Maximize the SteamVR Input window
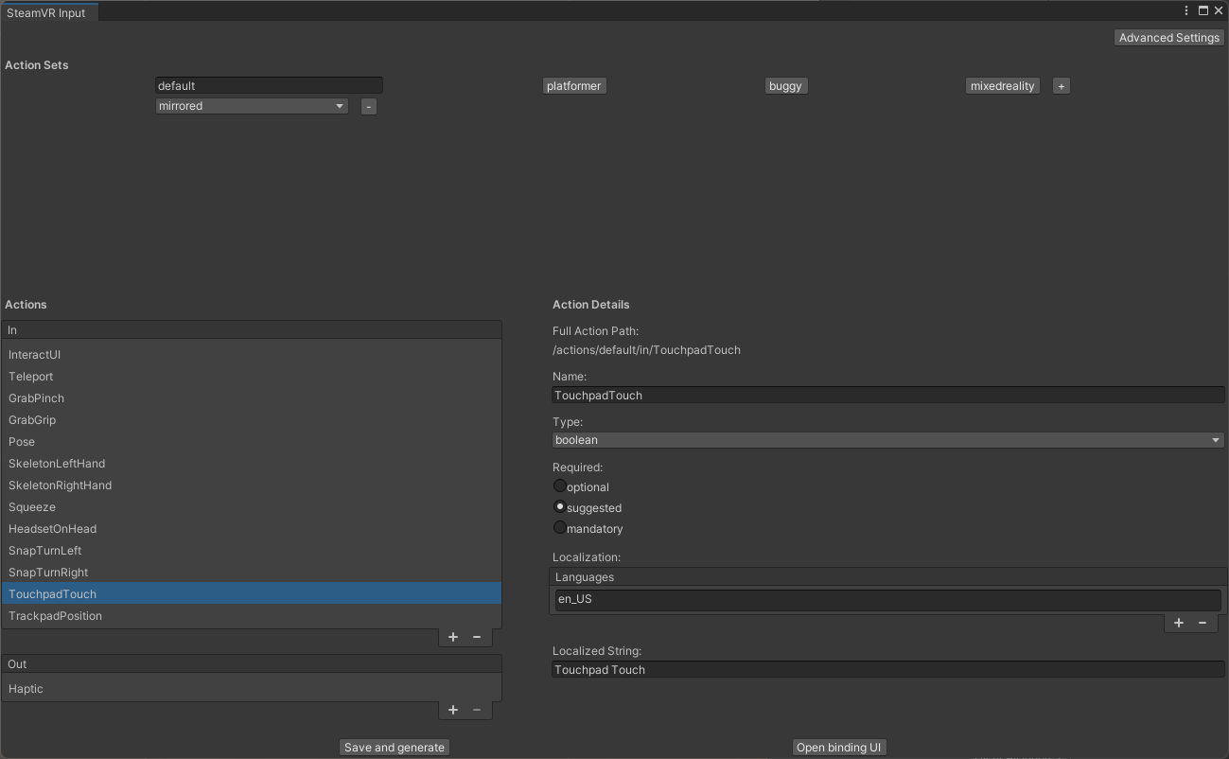This screenshot has height=759, width=1229. (x=1203, y=10)
